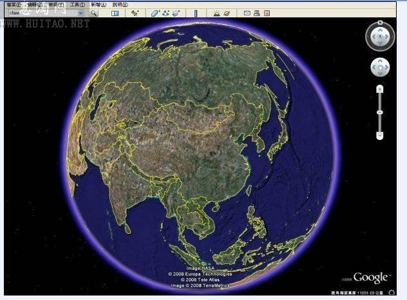Viewport: 407px width, 300px height.
Task: Open the 工具 (Tools) menu
Action: pos(77,4)
